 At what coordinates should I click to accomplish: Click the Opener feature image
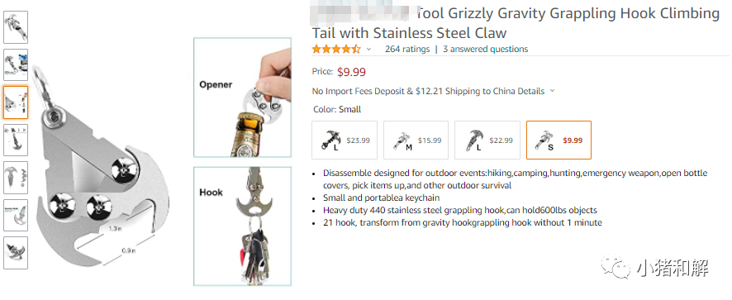(x=242, y=98)
